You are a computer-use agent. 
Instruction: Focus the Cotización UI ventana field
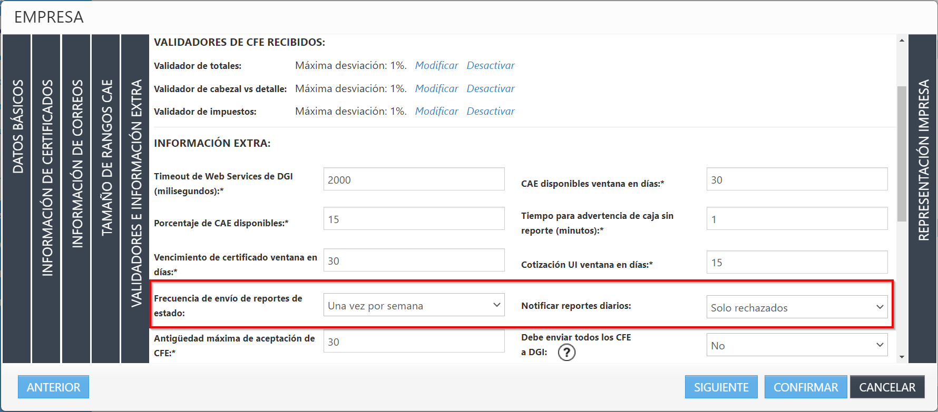796,262
